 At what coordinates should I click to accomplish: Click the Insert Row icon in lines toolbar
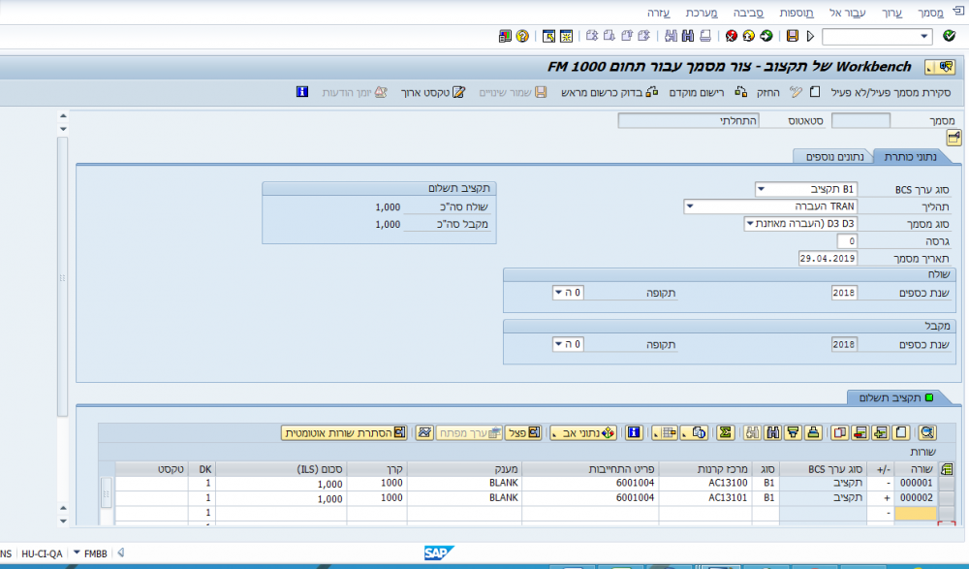click(x=880, y=432)
